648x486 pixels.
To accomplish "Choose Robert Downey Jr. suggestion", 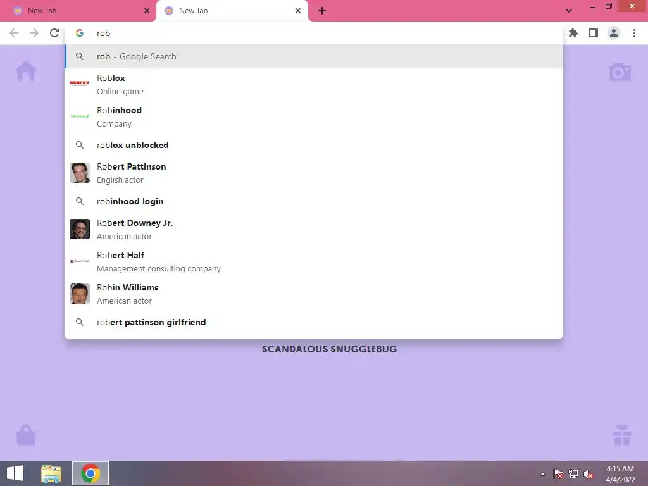I will pyautogui.click(x=314, y=229).
